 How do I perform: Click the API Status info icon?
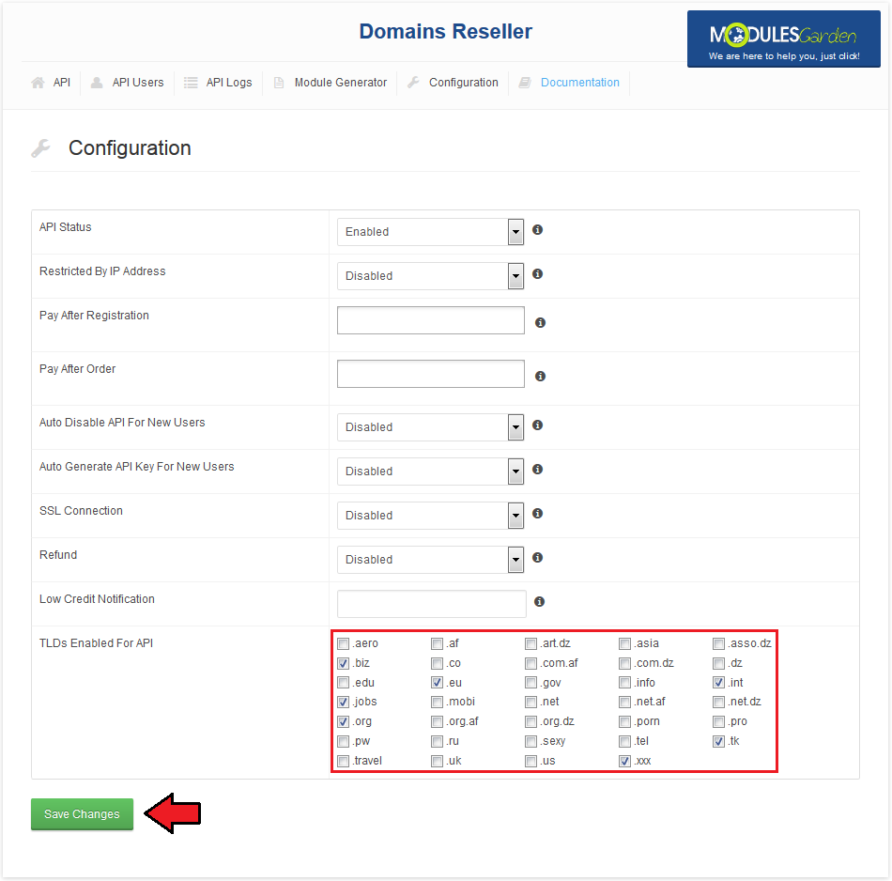coord(538,230)
